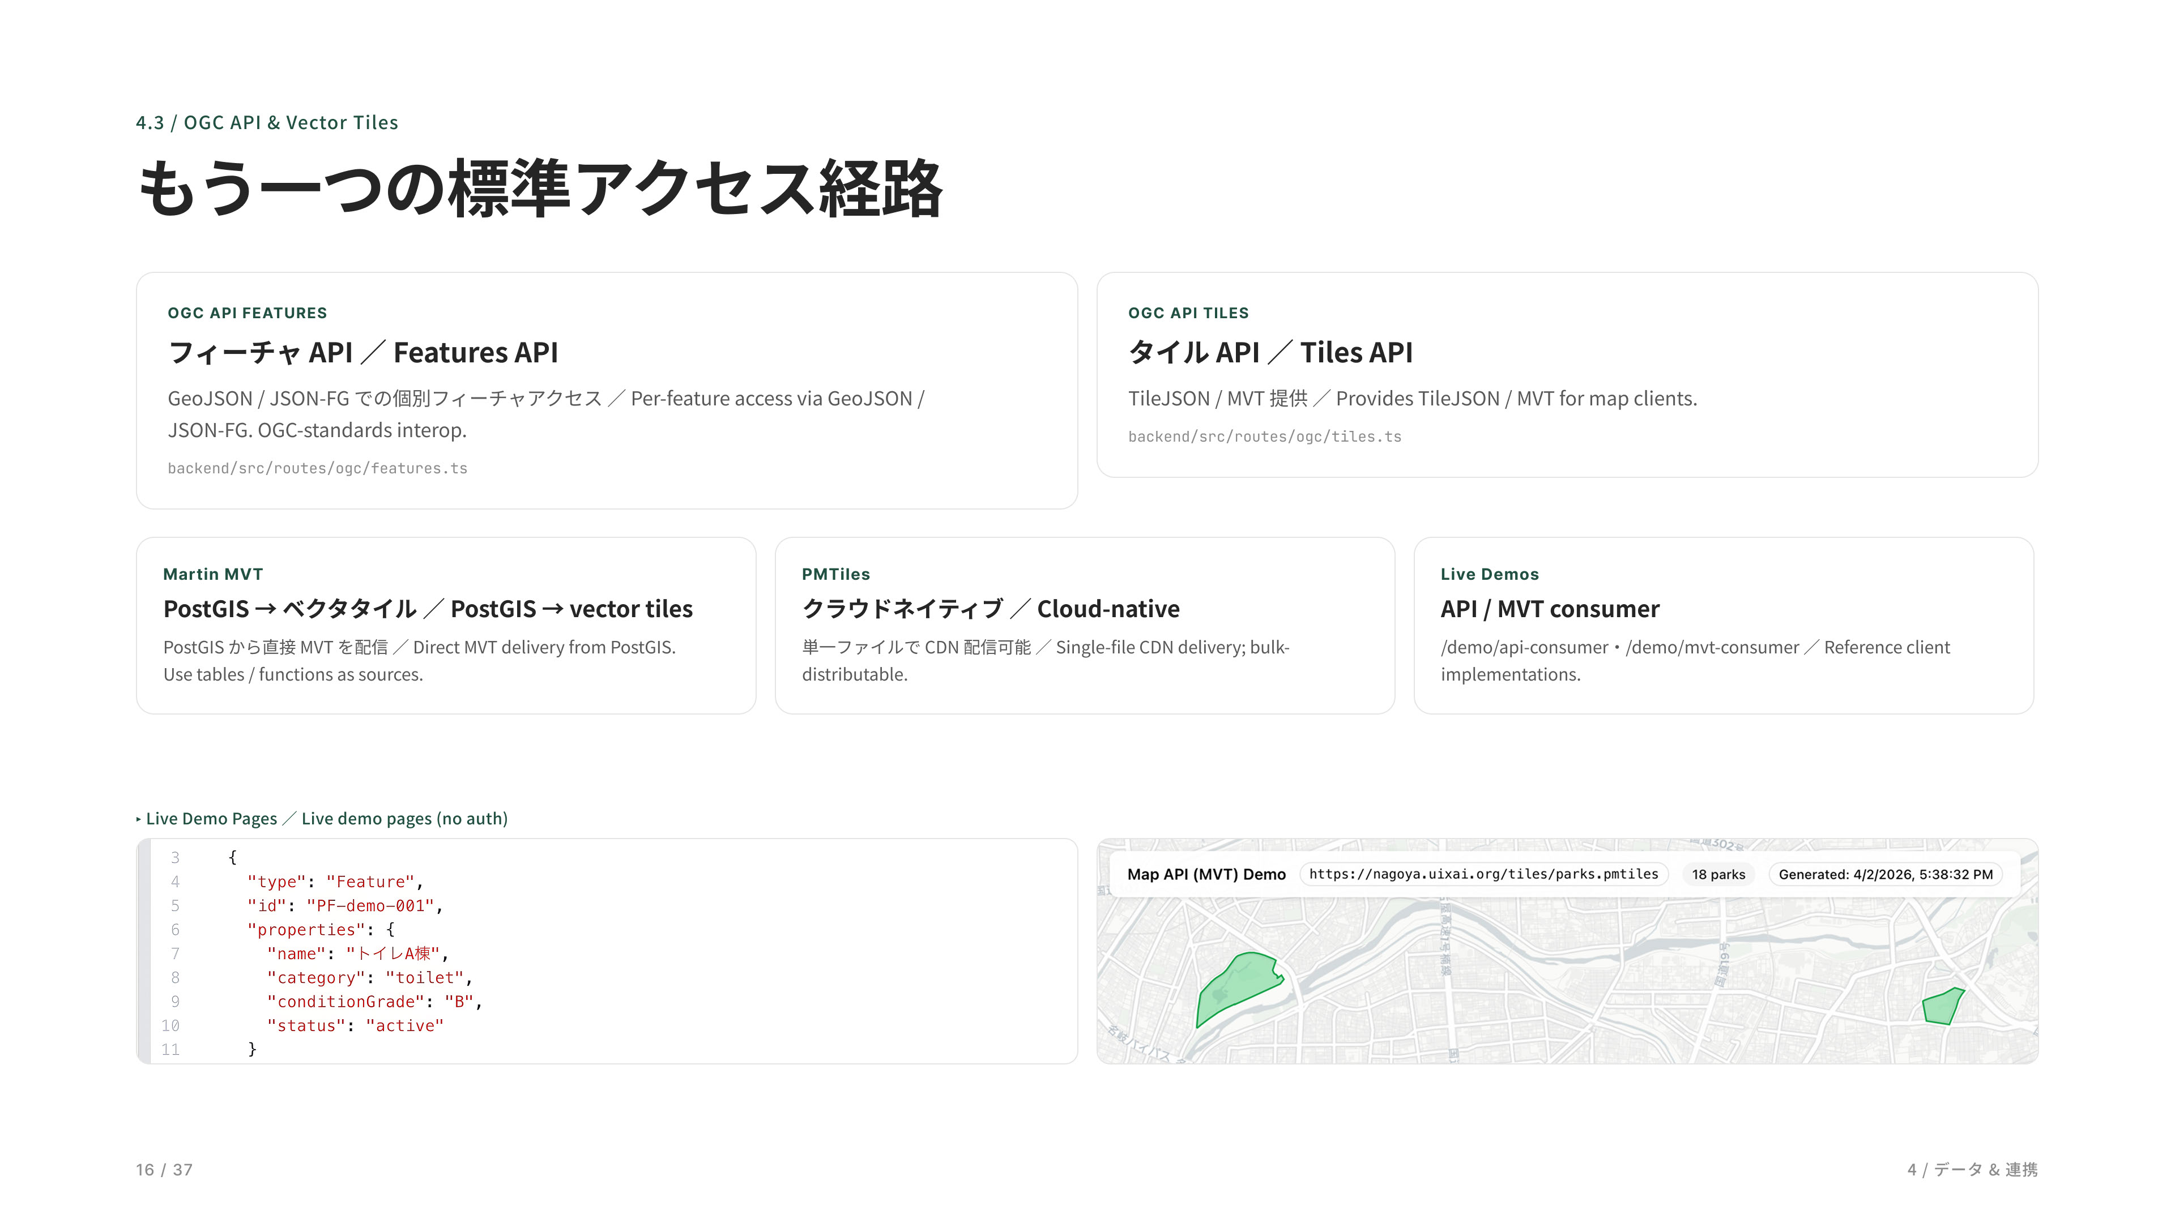
Task: Select the heading フィーチャ API / Features API
Action: (x=363, y=352)
